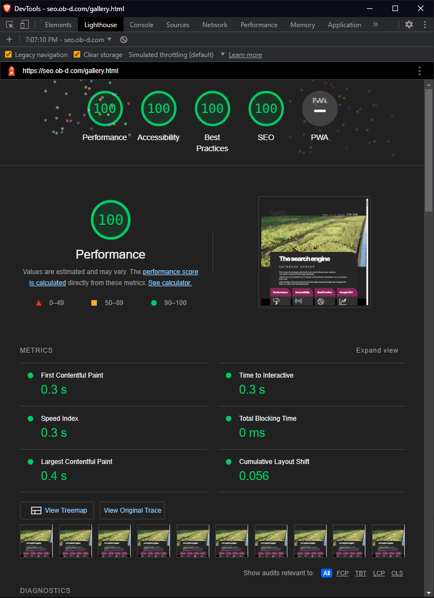Image resolution: width=434 pixels, height=598 pixels.
Task: Click the Brave browser icon in title bar
Action: [x=7, y=8]
